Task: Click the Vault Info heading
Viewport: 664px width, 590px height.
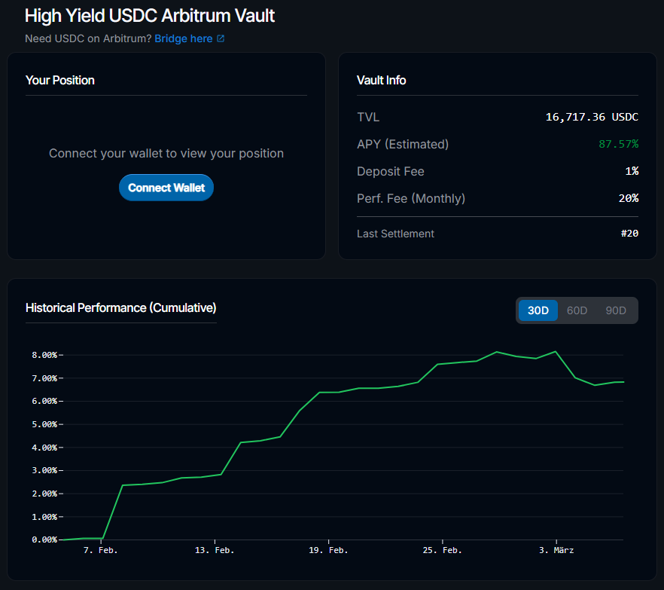Action: coord(381,80)
